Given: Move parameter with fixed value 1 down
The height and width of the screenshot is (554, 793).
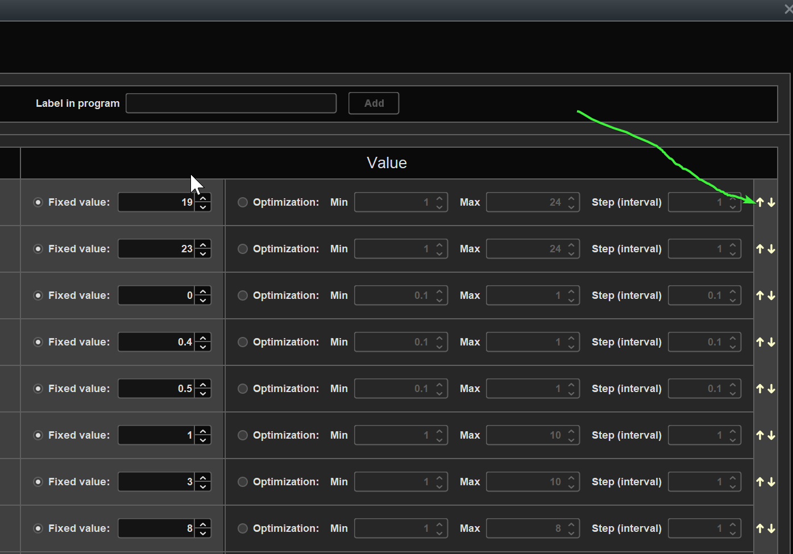Looking at the screenshot, I should pos(771,435).
